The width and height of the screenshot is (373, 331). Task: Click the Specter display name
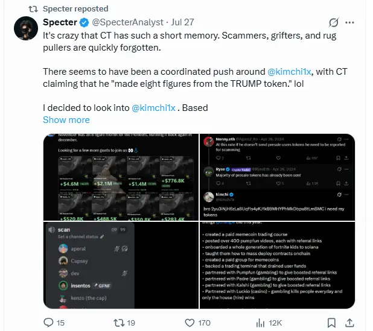(60, 22)
